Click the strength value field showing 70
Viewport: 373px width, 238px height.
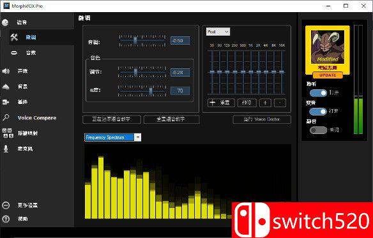180,91
